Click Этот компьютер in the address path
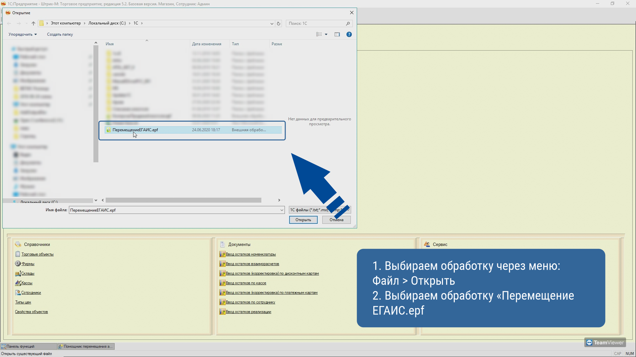The image size is (636, 357). [66, 23]
